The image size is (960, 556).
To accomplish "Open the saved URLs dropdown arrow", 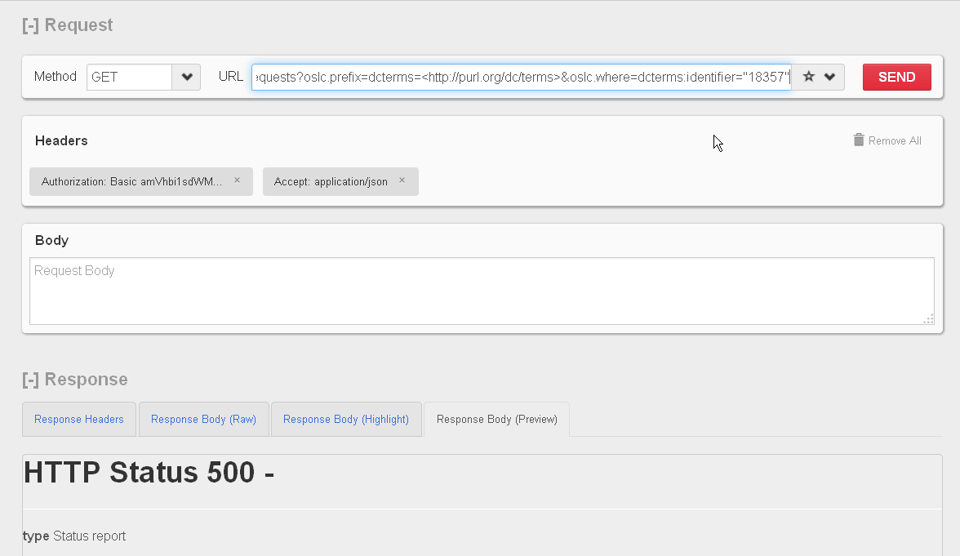I will (829, 77).
